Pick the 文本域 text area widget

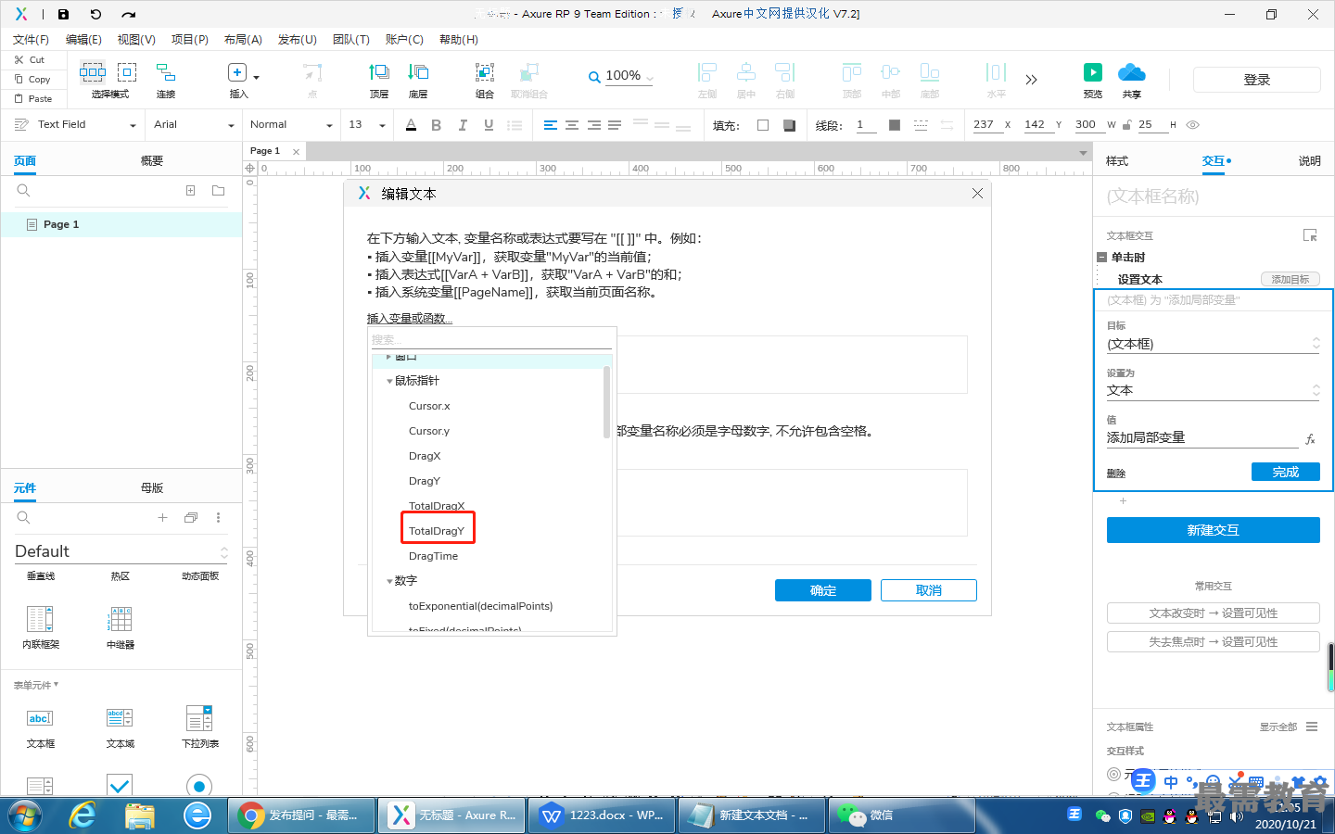click(120, 728)
